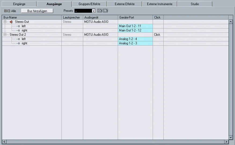The height and width of the screenshot is (145, 235).
Task: Expand all buses with plus icon
Action: point(5,11)
